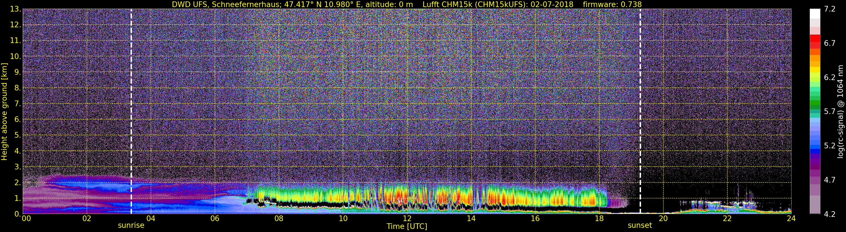Click the colorbar tick label 5.7
This screenshot has width=846, height=232.
point(830,112)
